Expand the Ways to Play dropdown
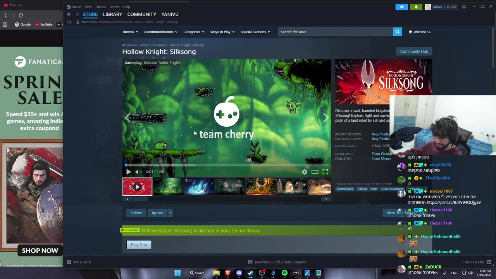 [x=222, y=32]
